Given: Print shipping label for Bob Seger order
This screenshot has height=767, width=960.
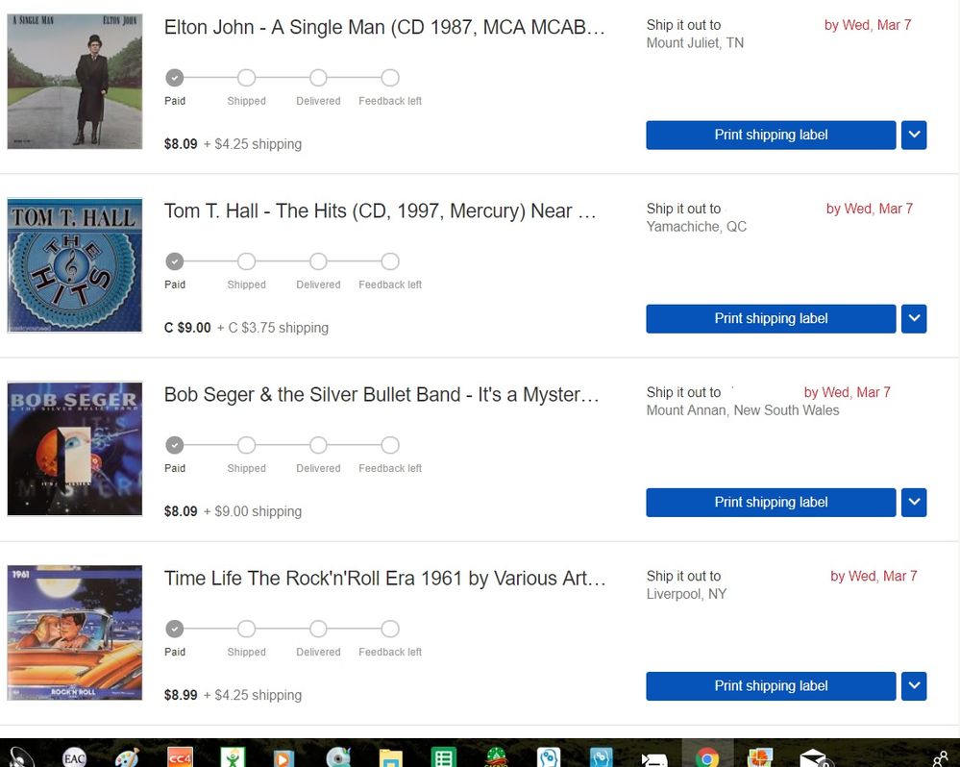Looking at the screenshot, I should click(771, 502).
